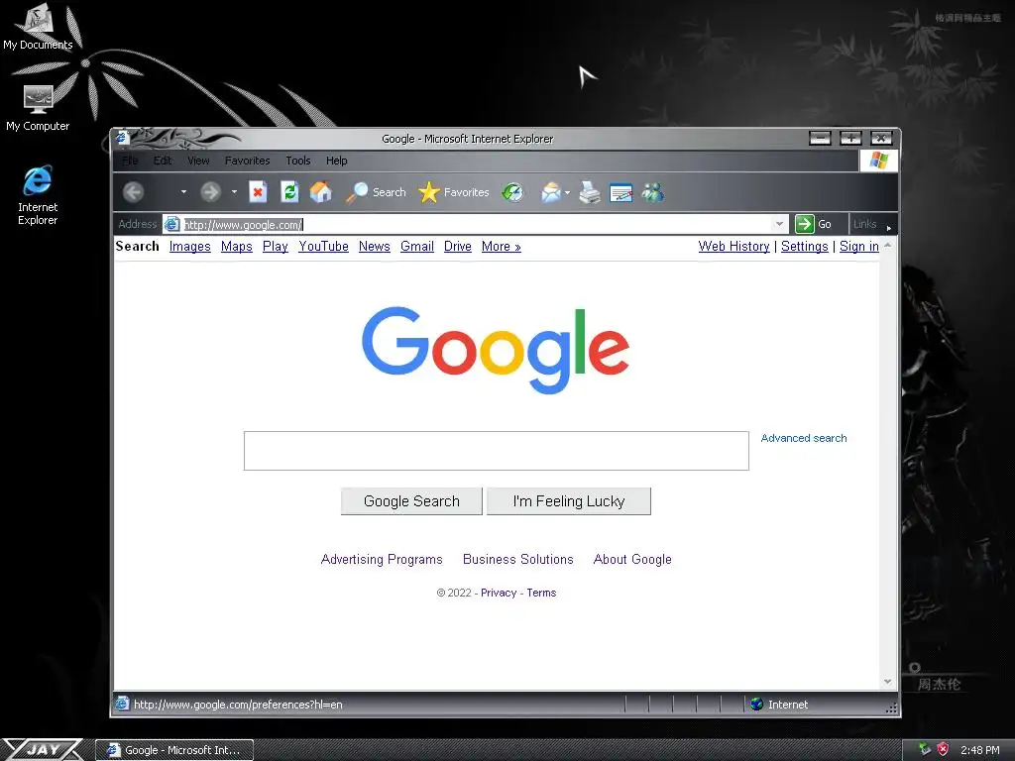Click the security shield tray icon
The width and height of the screenshot is (1015, 761).
point(943,749)
